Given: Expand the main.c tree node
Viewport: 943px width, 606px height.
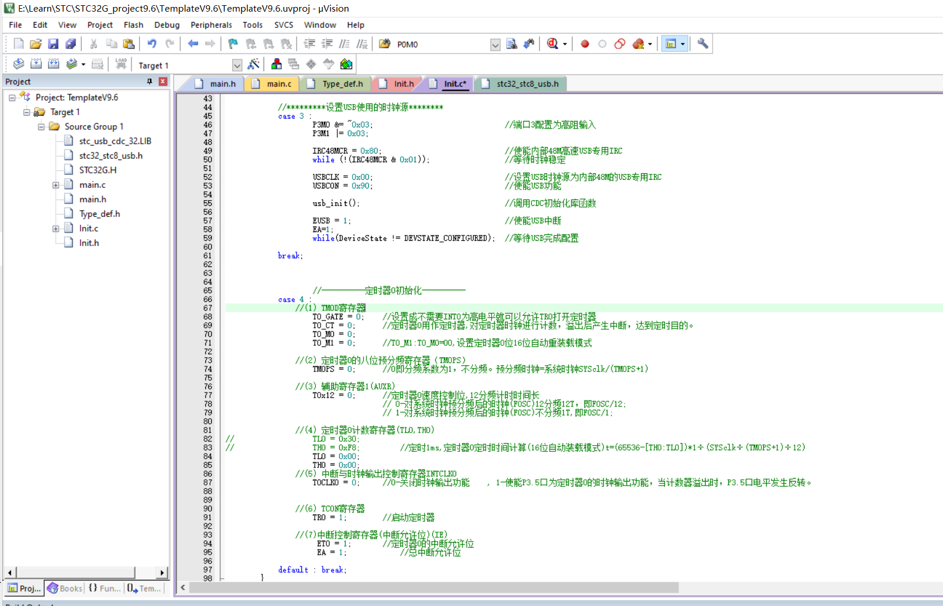Looking at the screenshot, I should pos(56,185).
